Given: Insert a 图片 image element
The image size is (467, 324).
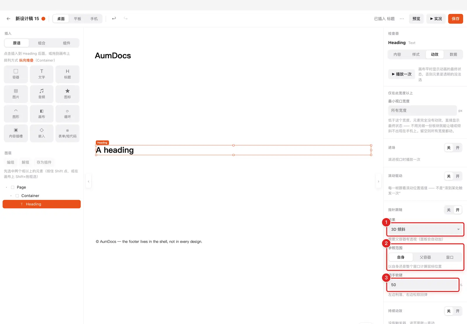Looking at the screenshot, I should coord(16,94).
